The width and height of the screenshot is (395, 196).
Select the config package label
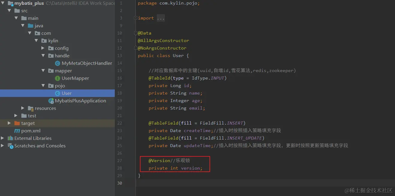tap(62, 48)
